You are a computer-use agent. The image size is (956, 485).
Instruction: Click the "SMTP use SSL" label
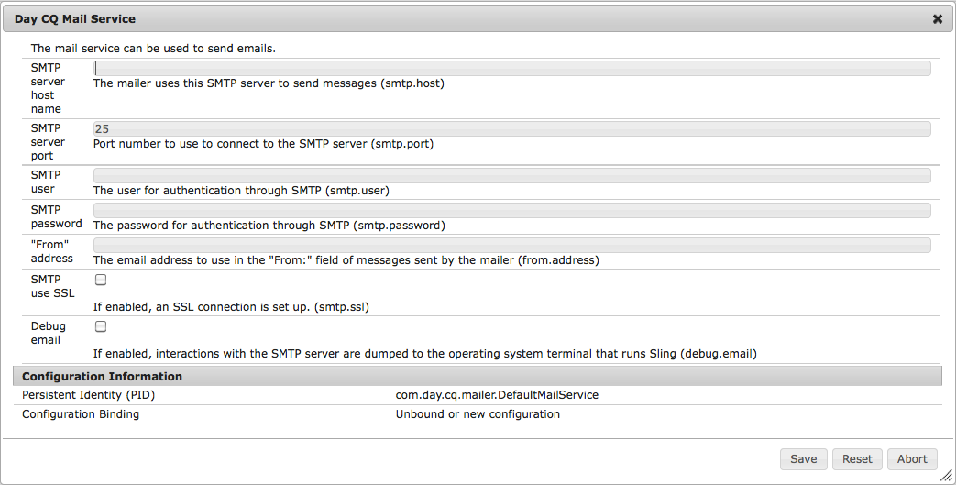click(x=52, y=286)
